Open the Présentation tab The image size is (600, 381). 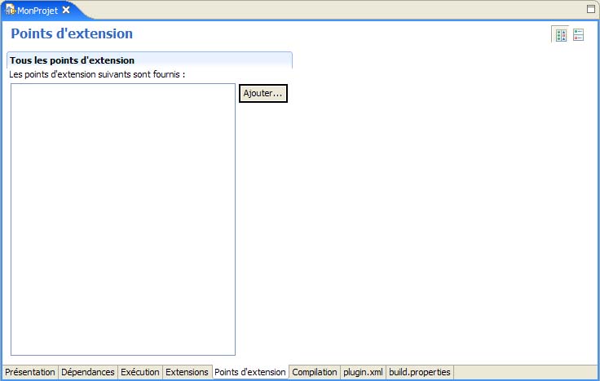coord(30,372)
